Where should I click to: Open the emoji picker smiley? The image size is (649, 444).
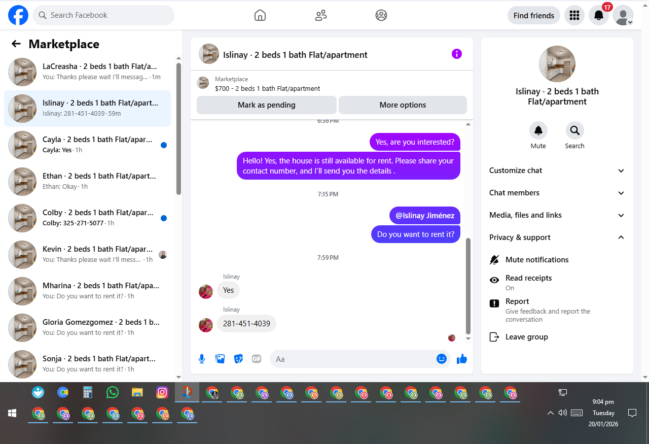coord(442,359)
